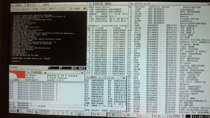Click the 'Little Endian' value in OS情報
Image resolution: width=210 pixels, height=118 pixels.
[57, 78]
